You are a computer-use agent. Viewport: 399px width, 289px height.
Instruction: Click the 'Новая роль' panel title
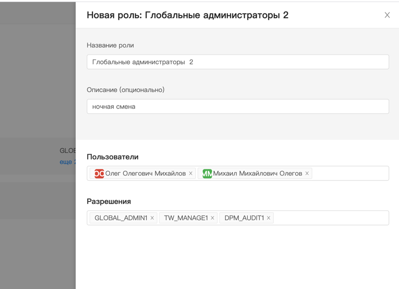pos(187,15)
